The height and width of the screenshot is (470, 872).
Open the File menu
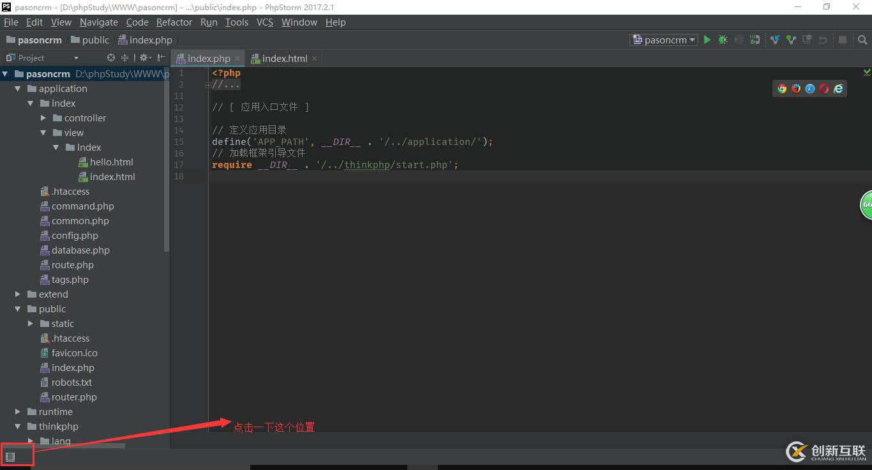point(11,22)
